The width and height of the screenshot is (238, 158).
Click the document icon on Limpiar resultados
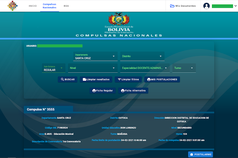pyautogui.click(x=84, y=79)
